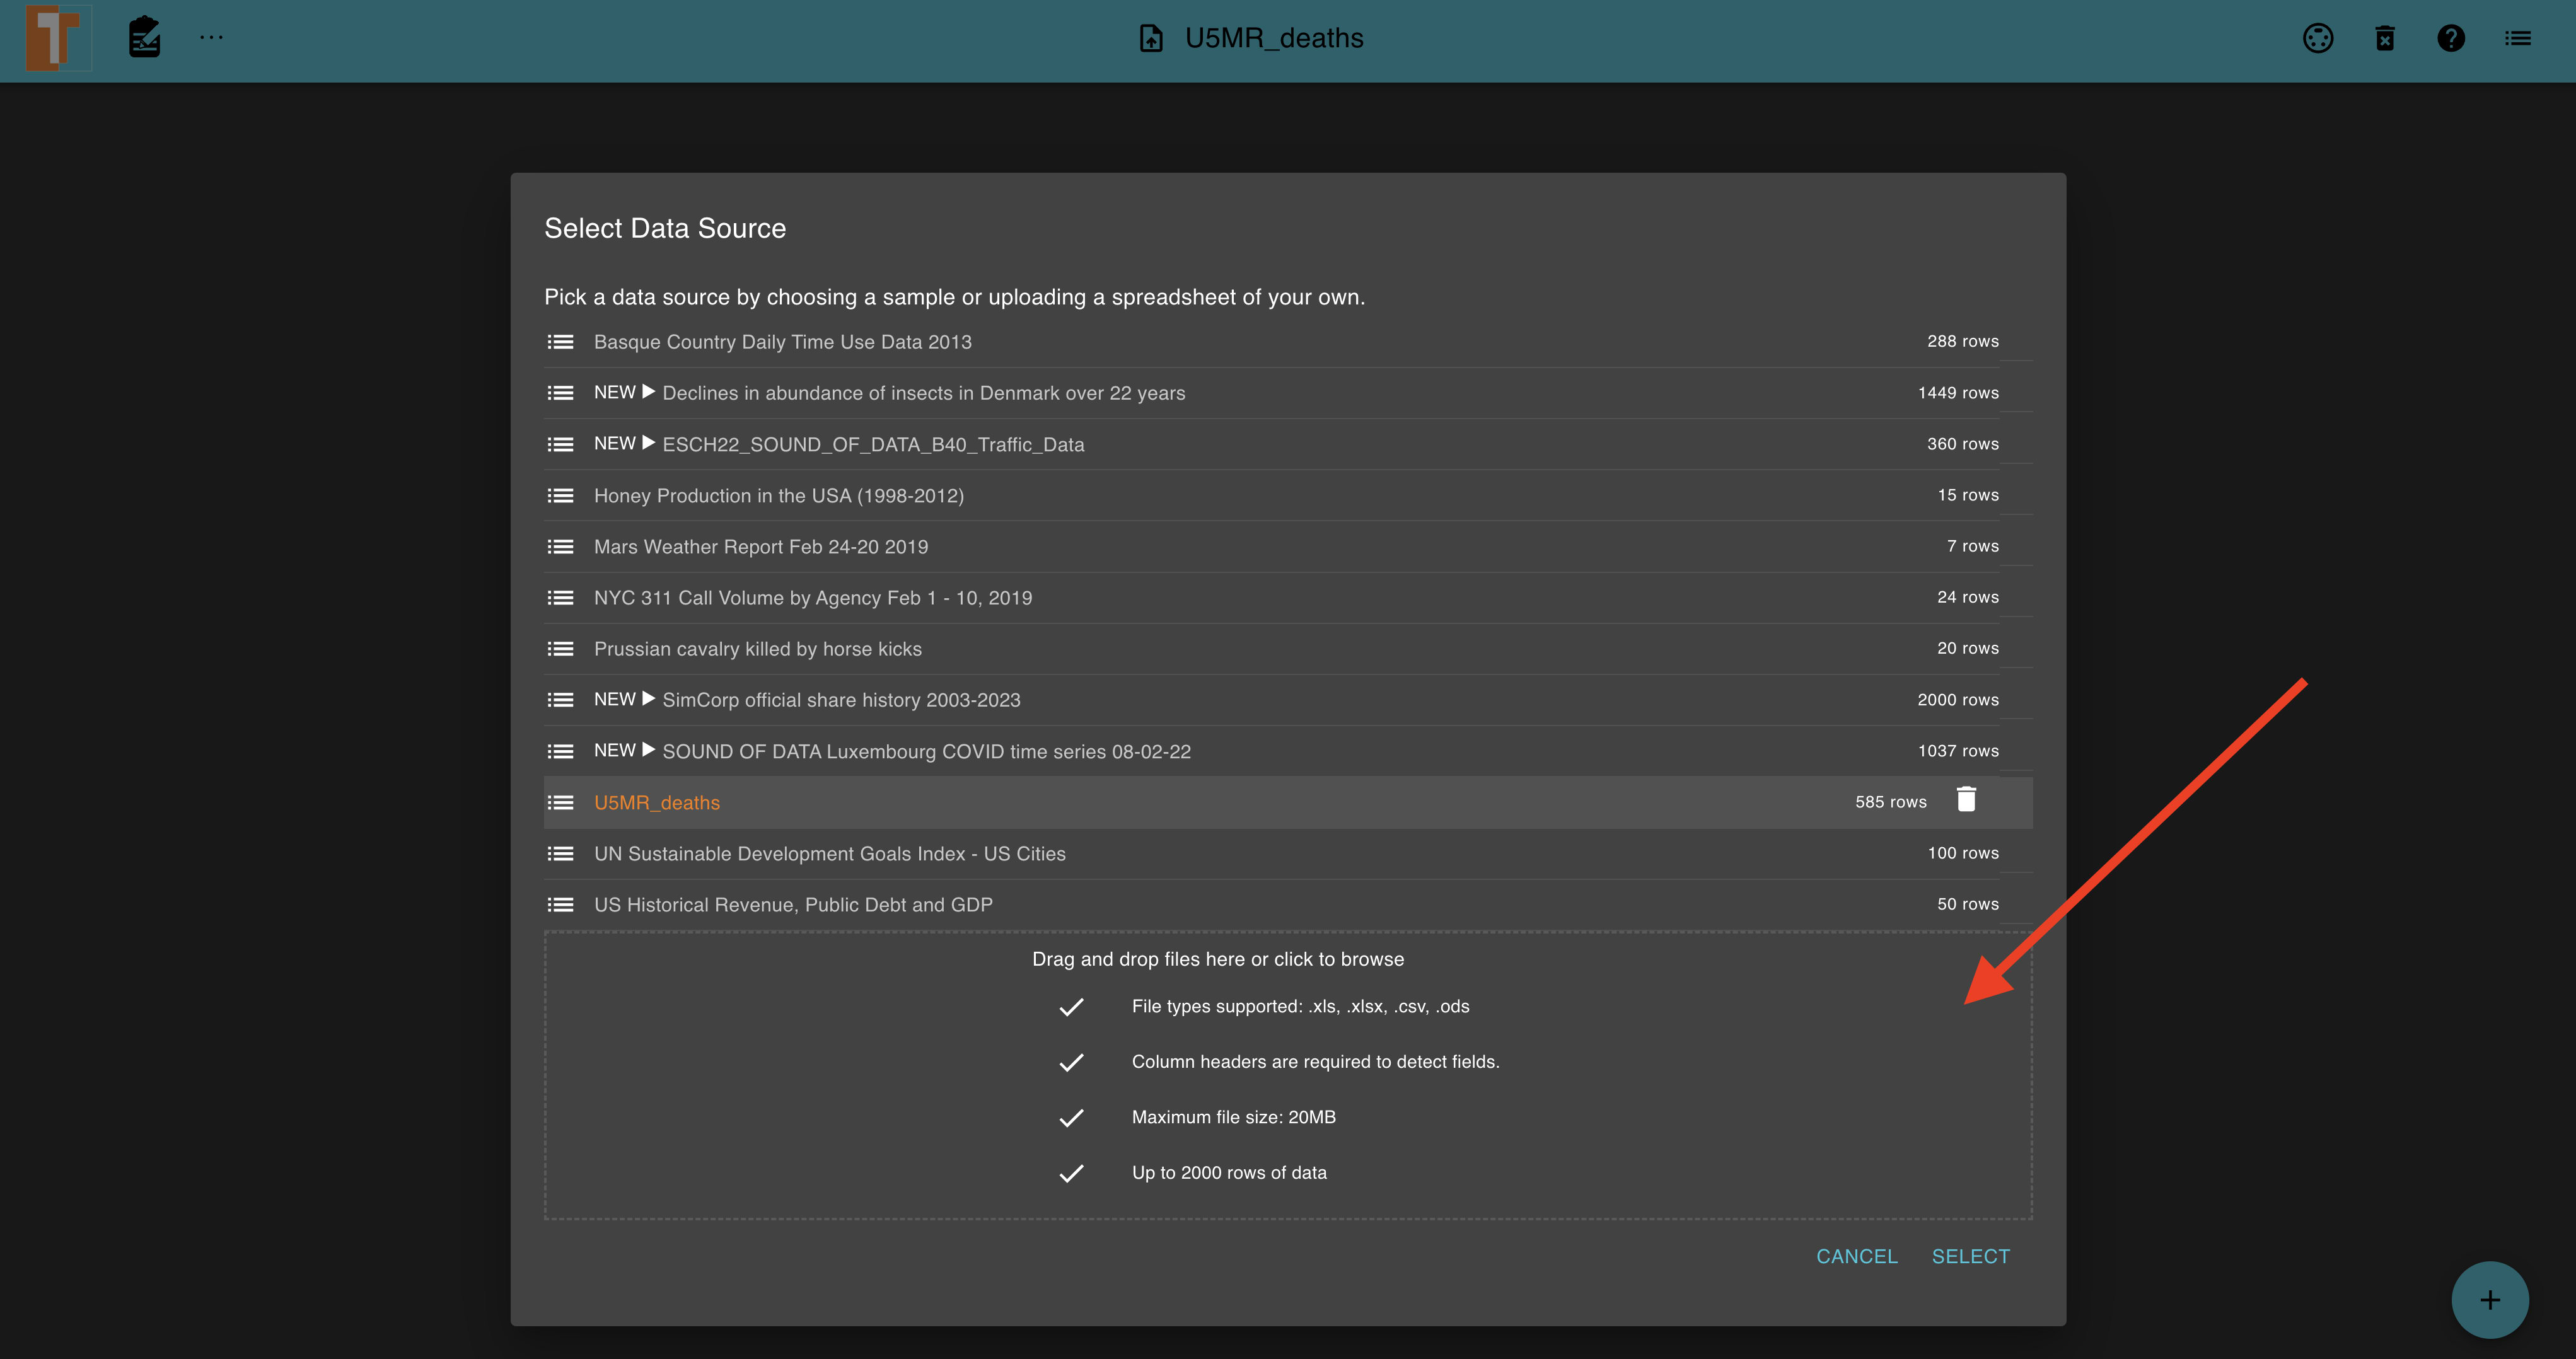Select Prussian cavalry killed by horse kicks
This screenshot has width=2576, height=1359.
(x=757, y=649)
